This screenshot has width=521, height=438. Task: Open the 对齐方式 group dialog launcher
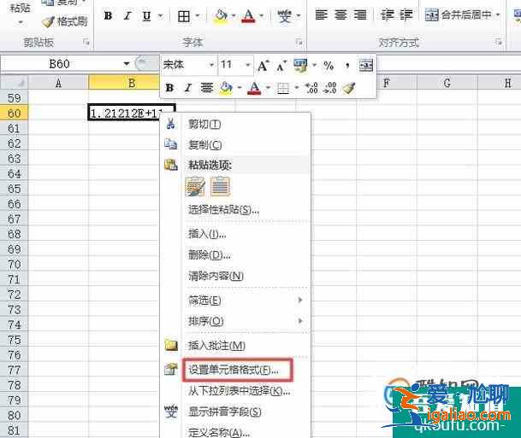click(499, 42)
